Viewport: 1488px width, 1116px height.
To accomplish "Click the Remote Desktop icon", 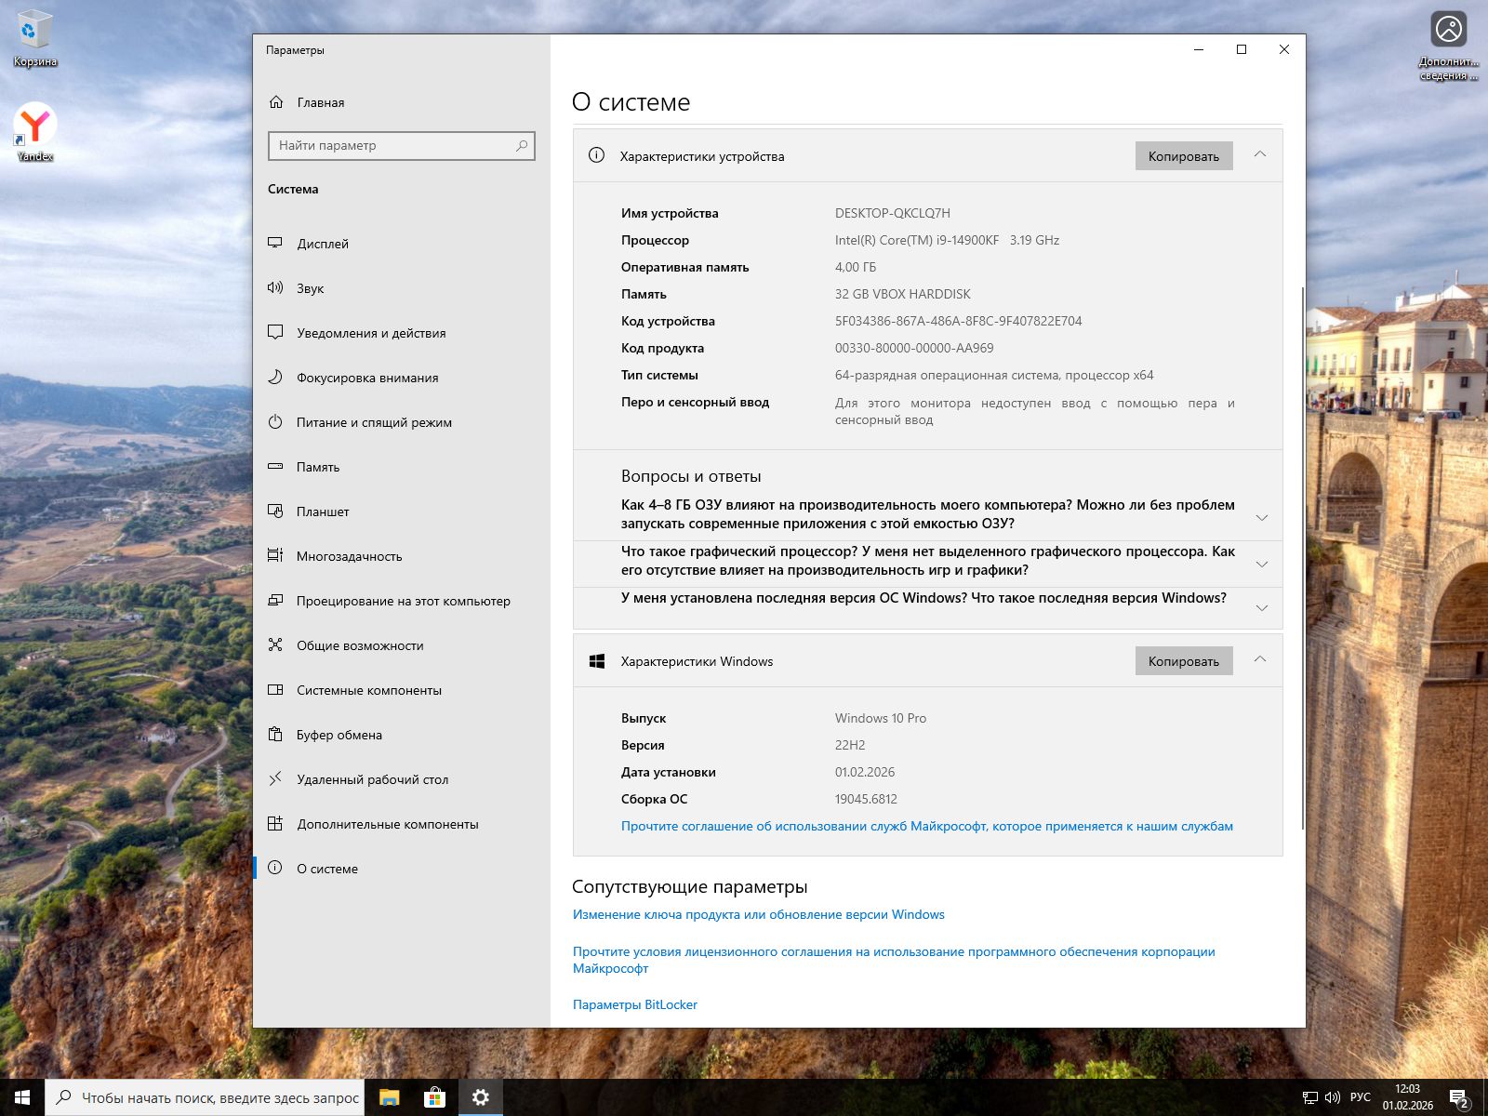I will click(275, 778).
